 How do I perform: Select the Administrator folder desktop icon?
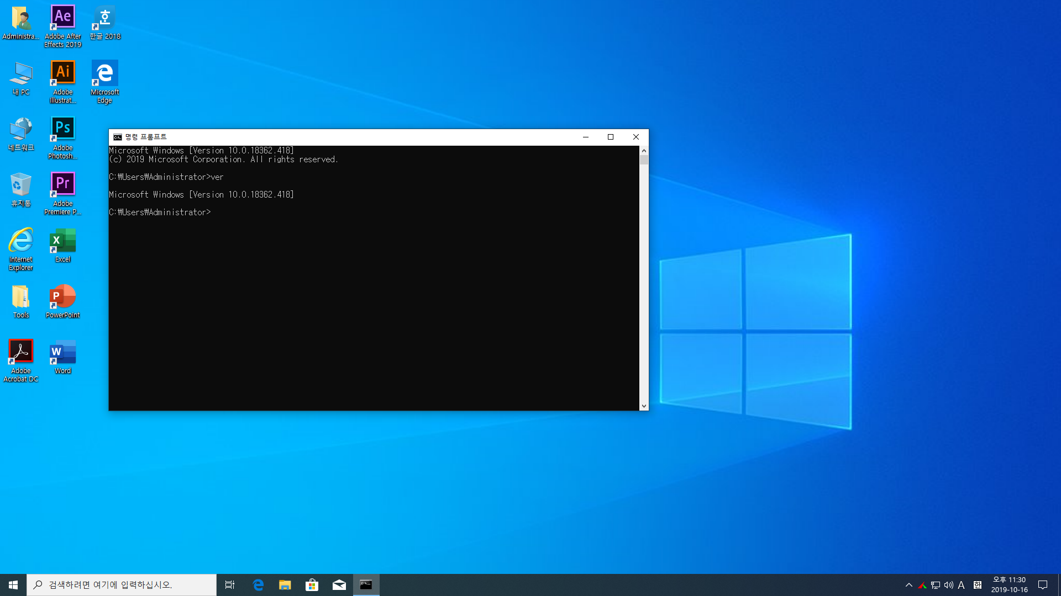pos(20,23)
